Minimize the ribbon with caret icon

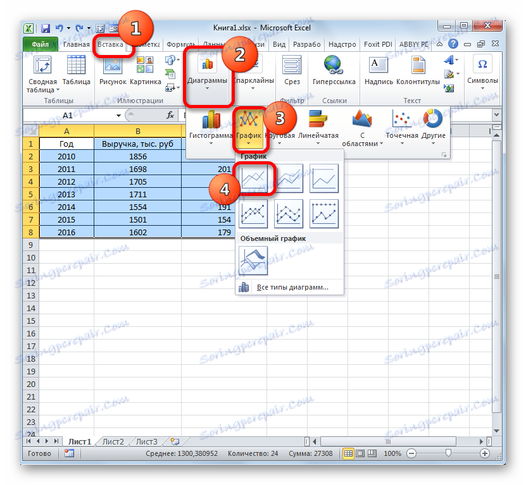(x=439, y=44)
